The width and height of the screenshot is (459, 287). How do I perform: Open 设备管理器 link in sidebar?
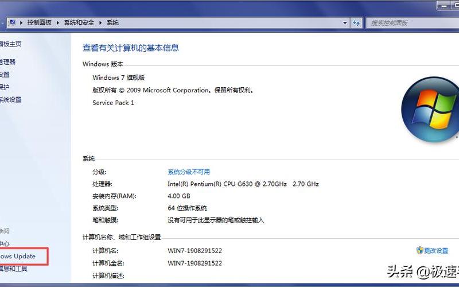(x=7, y=62)
